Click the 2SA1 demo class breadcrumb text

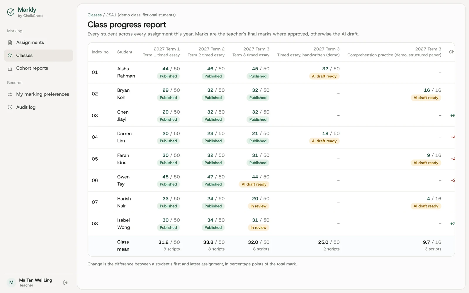[x=141, y=15]
